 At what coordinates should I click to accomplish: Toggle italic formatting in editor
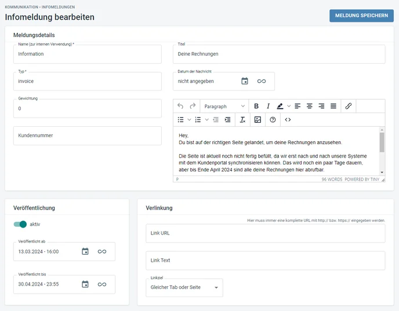point(268,106)
